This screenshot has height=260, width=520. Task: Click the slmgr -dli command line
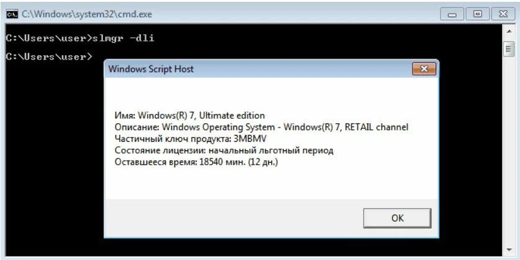tap(79, 38)
